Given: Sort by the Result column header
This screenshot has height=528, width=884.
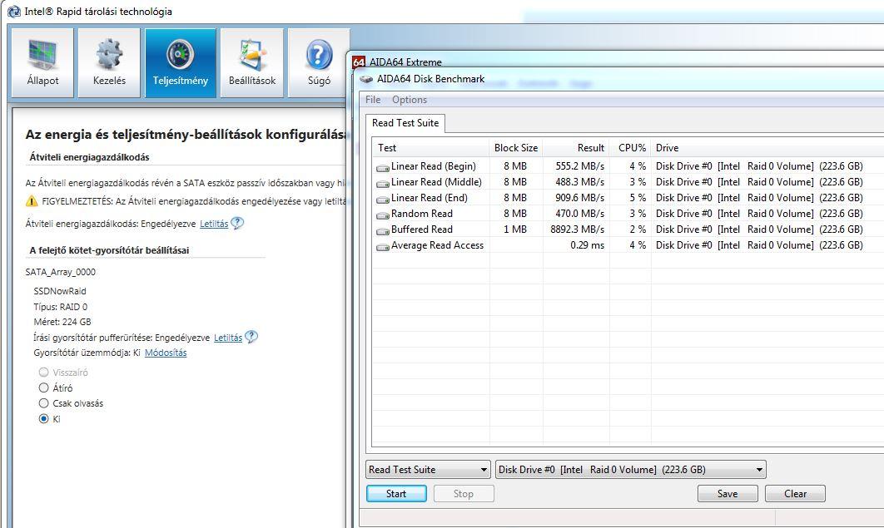Looking at the screenshot, I should coord(576,147).
